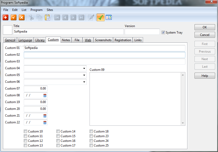Click the First button in side panel
The height and width of the screenshot is (152, 218).
coord(205,44)
